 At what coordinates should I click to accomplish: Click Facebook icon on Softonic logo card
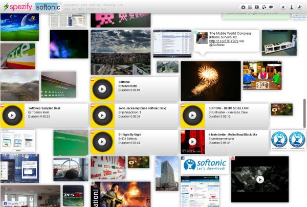(183, 158)
